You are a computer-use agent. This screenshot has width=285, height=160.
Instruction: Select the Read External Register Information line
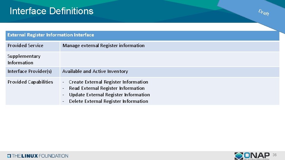click(107, 88)
